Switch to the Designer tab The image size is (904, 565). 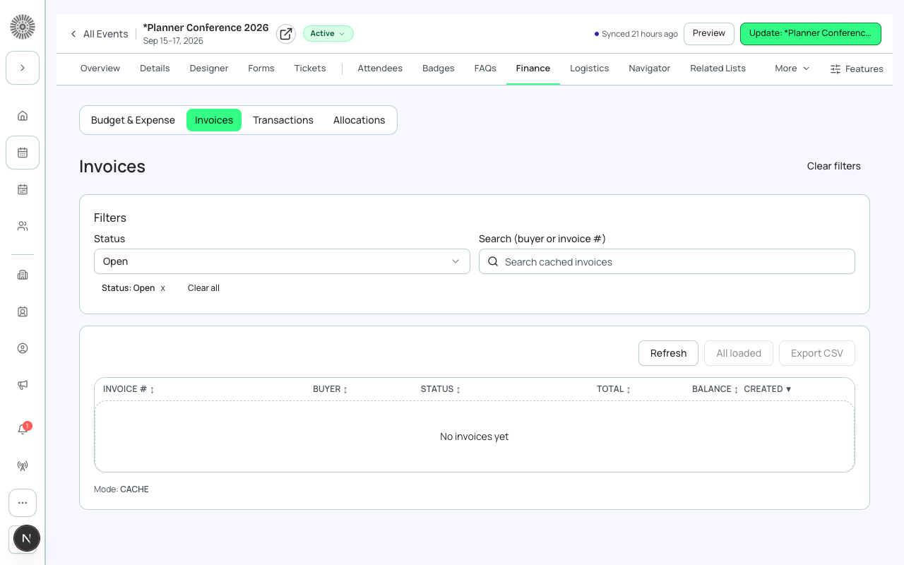209,69
